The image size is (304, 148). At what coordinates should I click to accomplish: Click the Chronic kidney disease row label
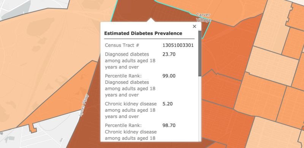click(131, 110)
